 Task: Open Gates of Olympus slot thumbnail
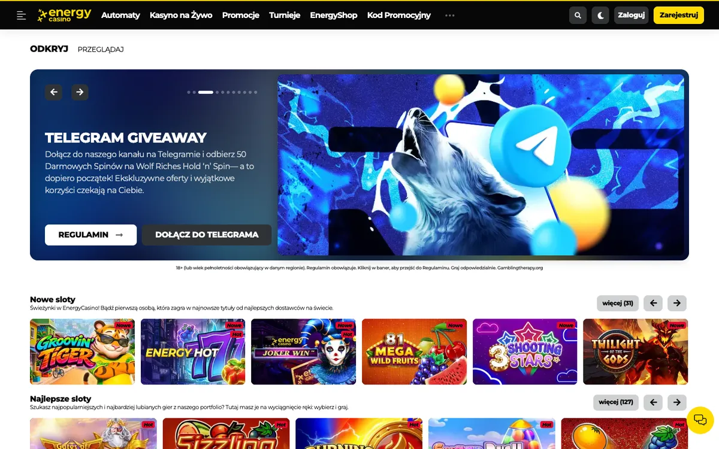coord(93,433)
